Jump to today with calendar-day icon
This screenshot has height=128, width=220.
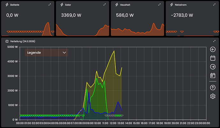tap(213, 75)
